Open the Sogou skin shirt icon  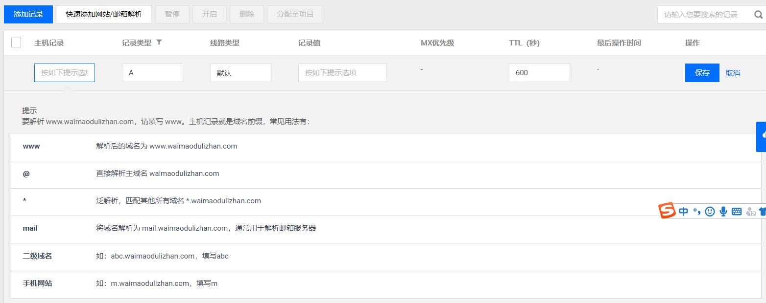click(x=762, y=212)
